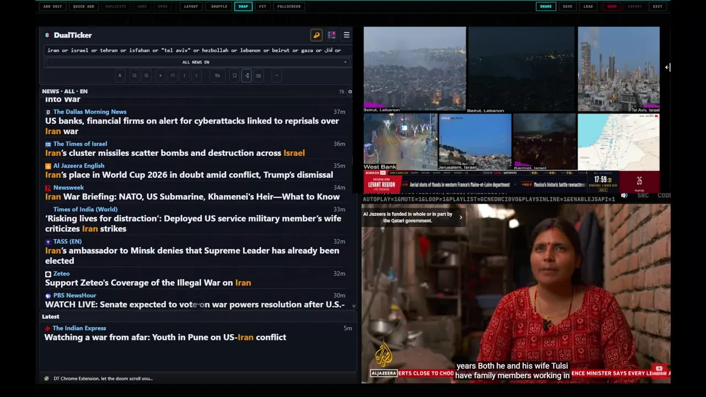Collapse the ticker toolbar with the up chevron
This screenshot has width=706, height=397.
coord(277,76)
